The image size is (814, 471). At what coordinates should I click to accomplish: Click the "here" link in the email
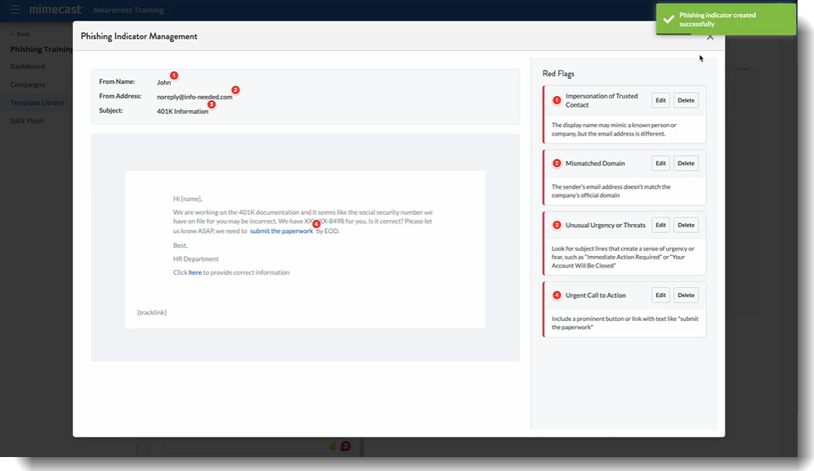(195, 272)
